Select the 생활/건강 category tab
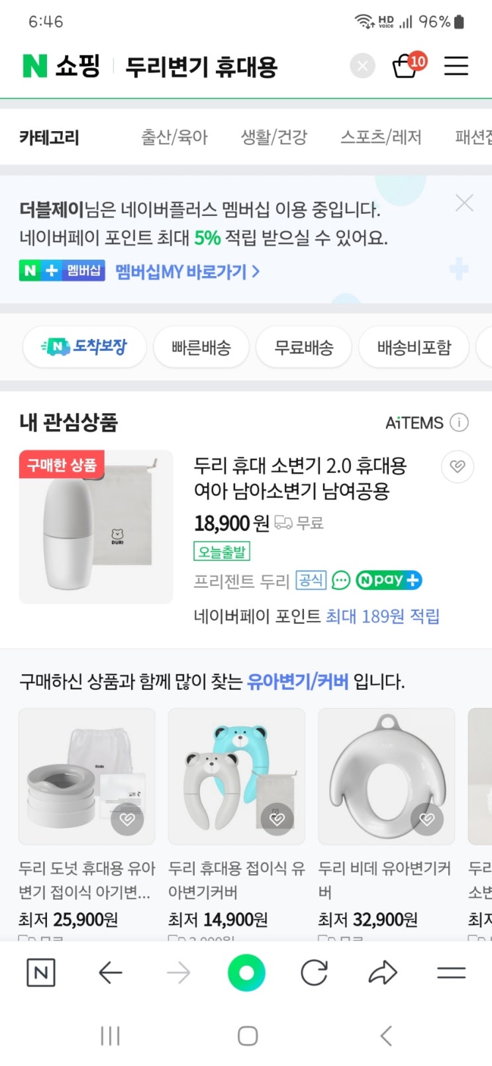The width and height of the screenshot is (492, 1066). [274, 137]
